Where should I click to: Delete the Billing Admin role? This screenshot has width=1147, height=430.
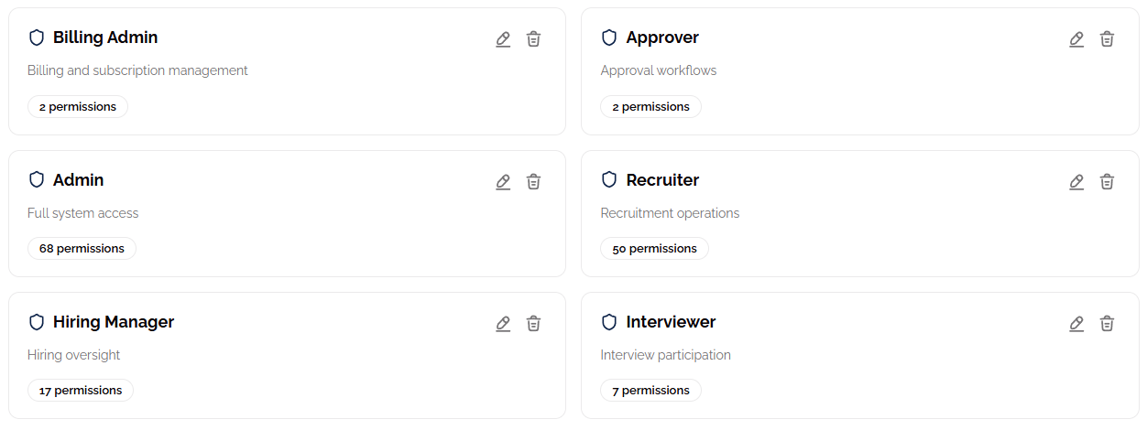(x=533, y=39)
